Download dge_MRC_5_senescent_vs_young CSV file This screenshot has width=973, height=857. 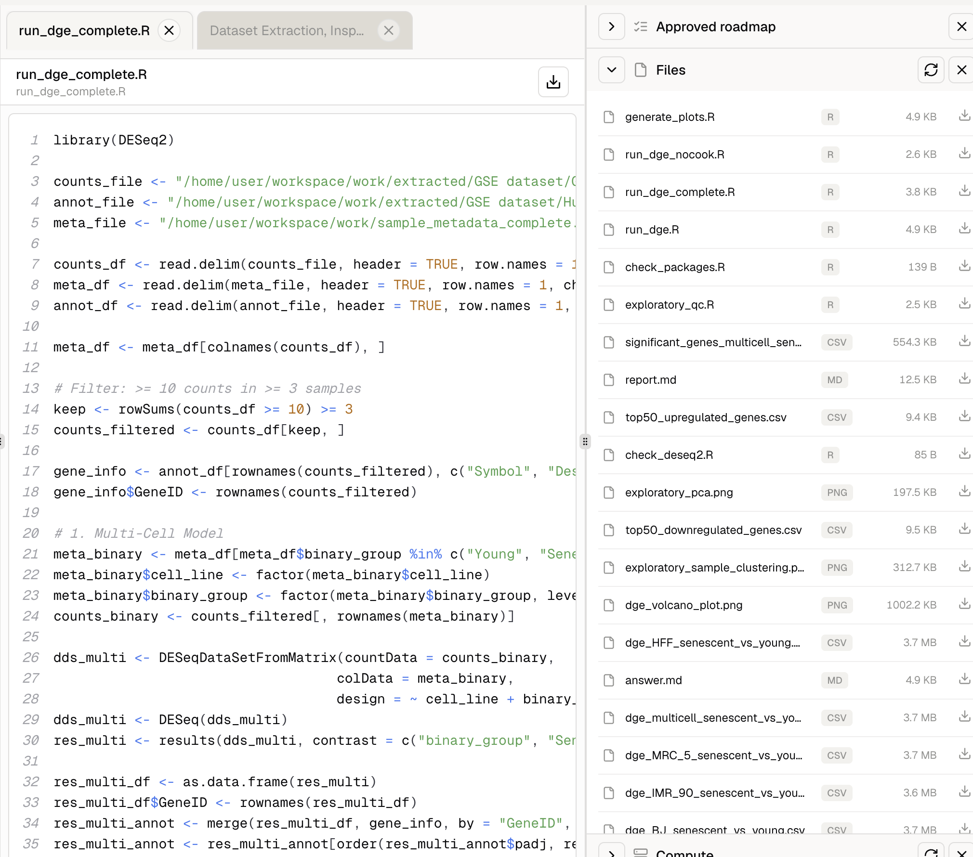click(964, 754)
